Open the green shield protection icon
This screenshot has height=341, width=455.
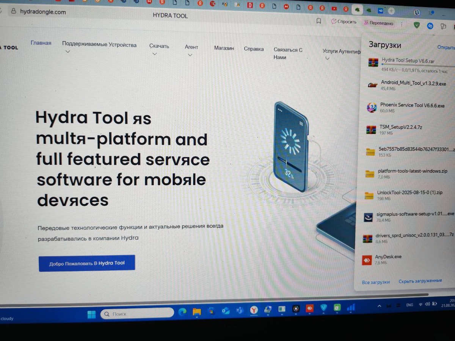(417, 25)
